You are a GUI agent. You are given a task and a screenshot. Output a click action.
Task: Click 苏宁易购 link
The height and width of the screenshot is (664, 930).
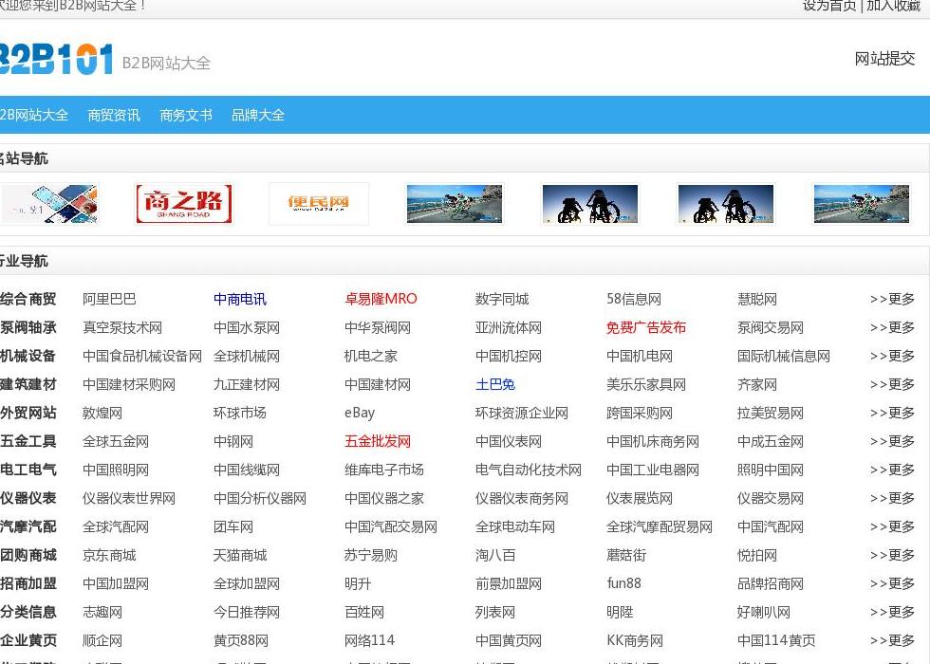coord(371,555)
